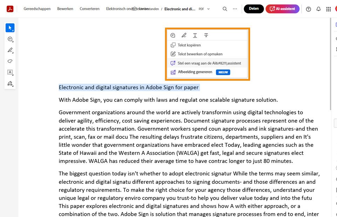Add a comment using the popup comment icon
Image resolution: width=337 pixels, height=217 pixels.
pyautogui.click(x=173, y=35)
